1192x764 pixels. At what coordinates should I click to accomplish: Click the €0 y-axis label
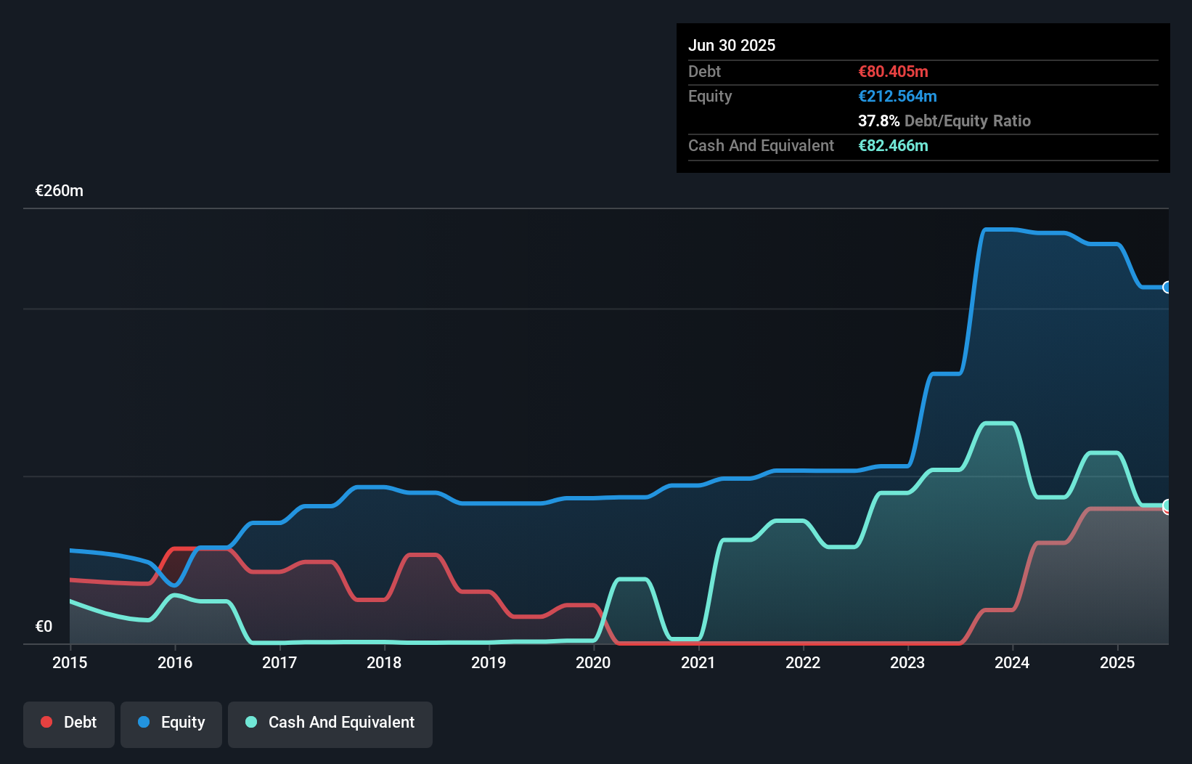(x=44, y=627)
